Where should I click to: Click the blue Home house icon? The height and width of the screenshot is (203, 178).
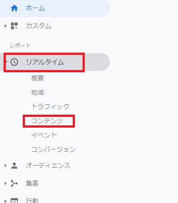coord(14,8)
